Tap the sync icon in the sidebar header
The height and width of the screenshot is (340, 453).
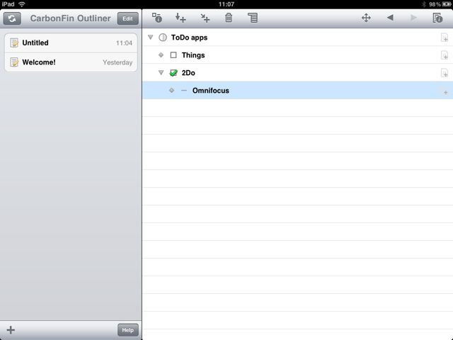[12, 18]
